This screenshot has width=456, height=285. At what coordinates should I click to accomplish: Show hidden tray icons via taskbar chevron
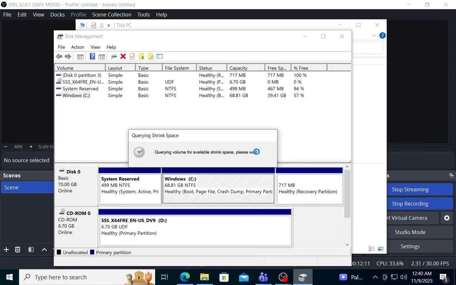pyautogui.click(x=375, y=277)
